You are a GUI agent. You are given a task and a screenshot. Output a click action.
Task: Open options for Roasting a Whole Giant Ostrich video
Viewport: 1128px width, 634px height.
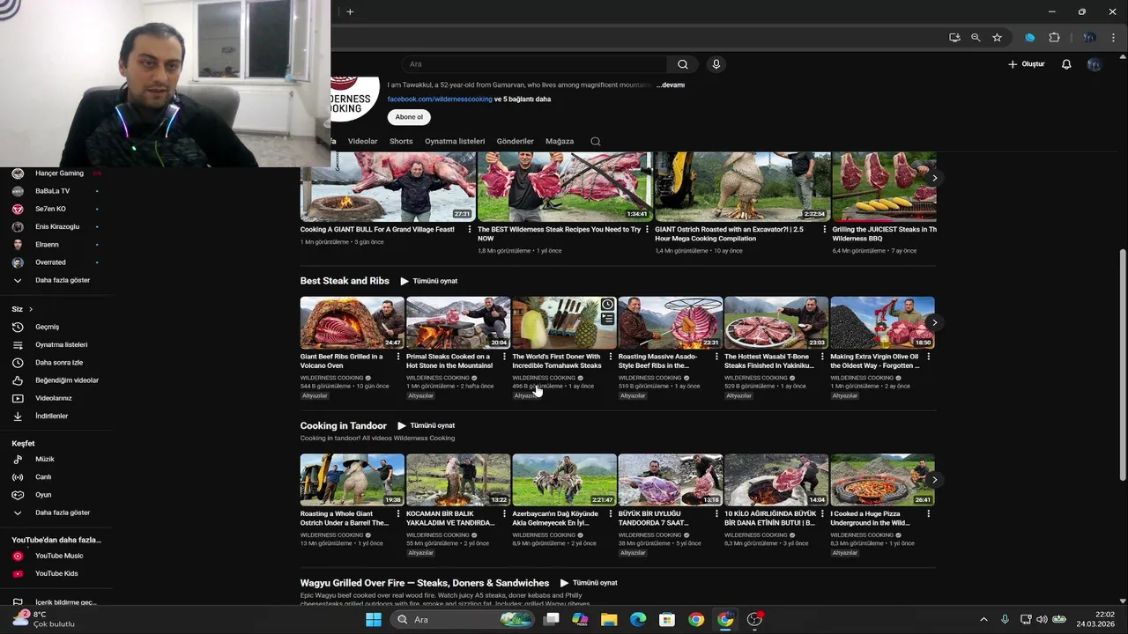click(x=398, y=513)
